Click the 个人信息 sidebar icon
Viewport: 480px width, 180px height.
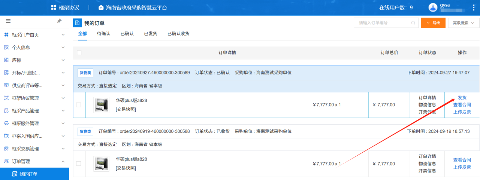[x=6, y=48]
